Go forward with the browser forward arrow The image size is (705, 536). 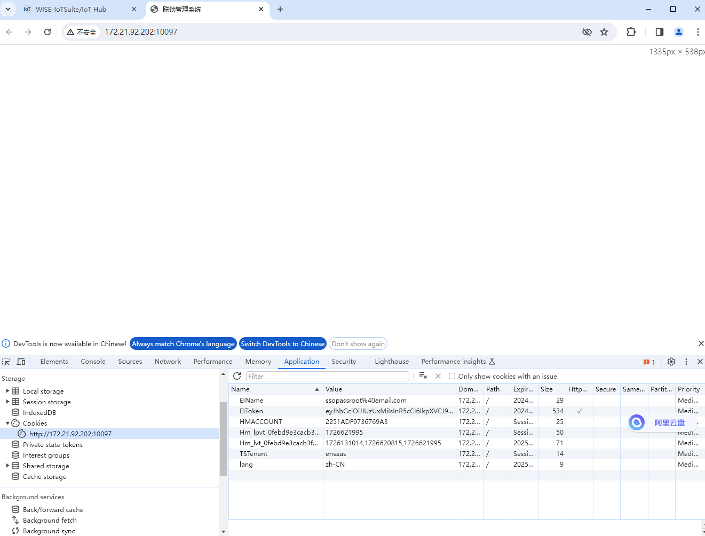(x=28, y=32)
